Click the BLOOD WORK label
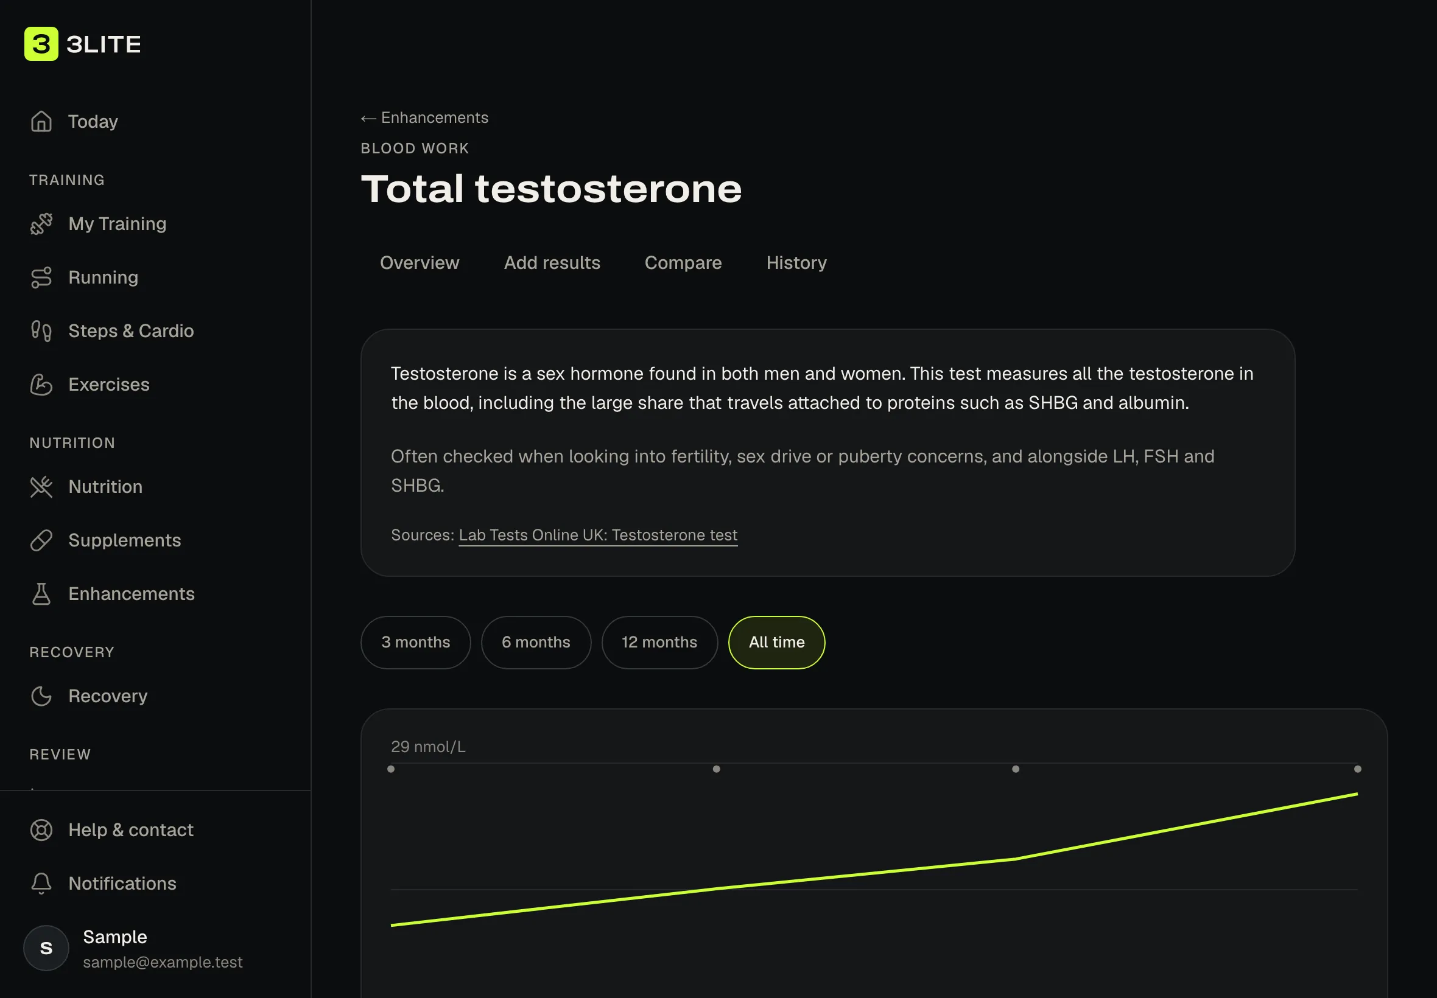Image resolution: width=1437 pixels, height=998 pixels. pyautogui.click(x=415, y=148)
